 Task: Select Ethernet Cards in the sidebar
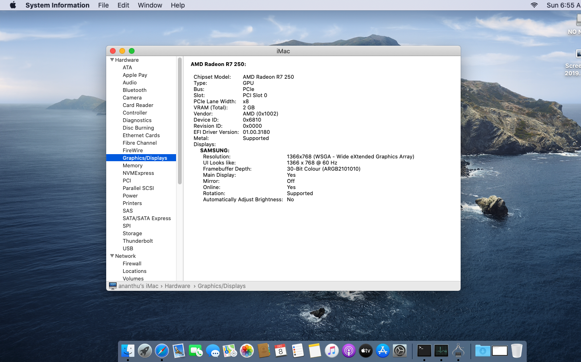[x=141, y=135]
